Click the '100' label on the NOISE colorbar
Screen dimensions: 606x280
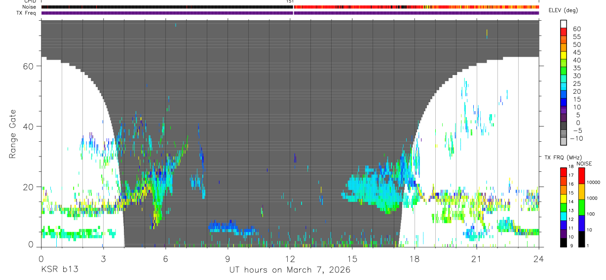coord(591,214)
